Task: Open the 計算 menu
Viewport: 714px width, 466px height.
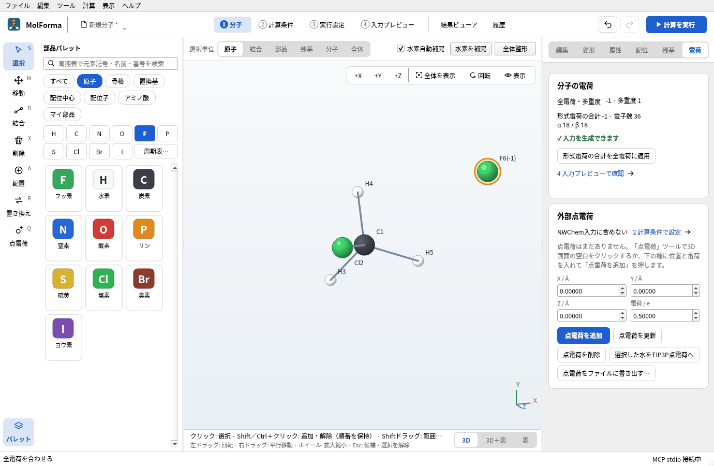Action: 89,6
